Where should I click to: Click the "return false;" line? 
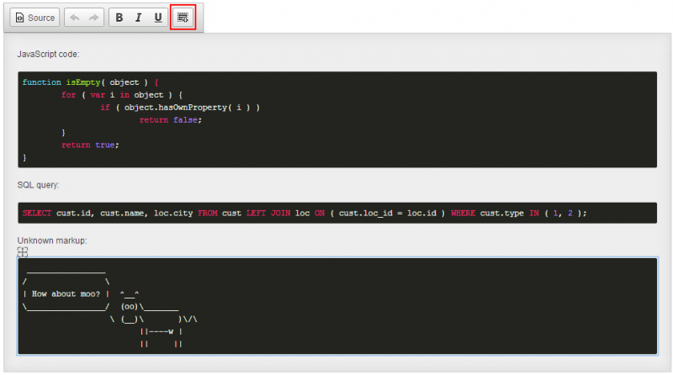(171, 120)
